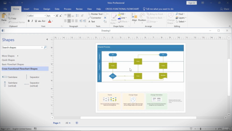
Task: Align text right in Paragraph group
Action: pyautogui.click(x=72, y=21)
